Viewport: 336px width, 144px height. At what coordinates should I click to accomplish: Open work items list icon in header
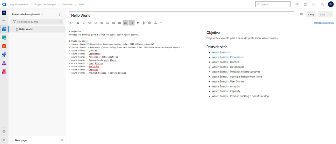[297, 4]
